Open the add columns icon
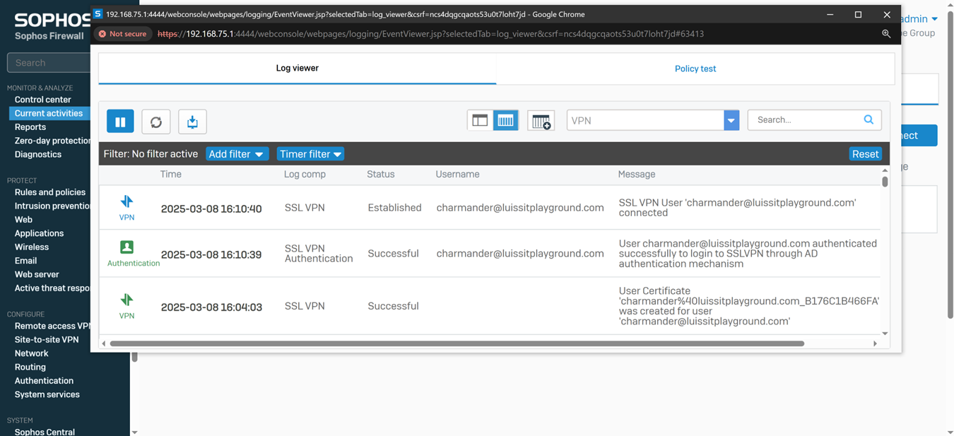Screen dimensions: 954x436 click(x=541, y=121)
